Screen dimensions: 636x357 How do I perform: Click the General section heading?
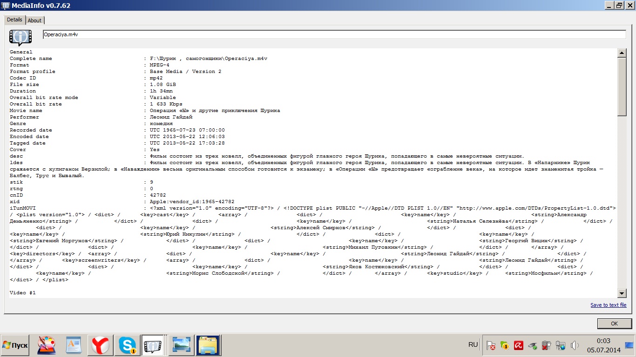click(21, 52)
